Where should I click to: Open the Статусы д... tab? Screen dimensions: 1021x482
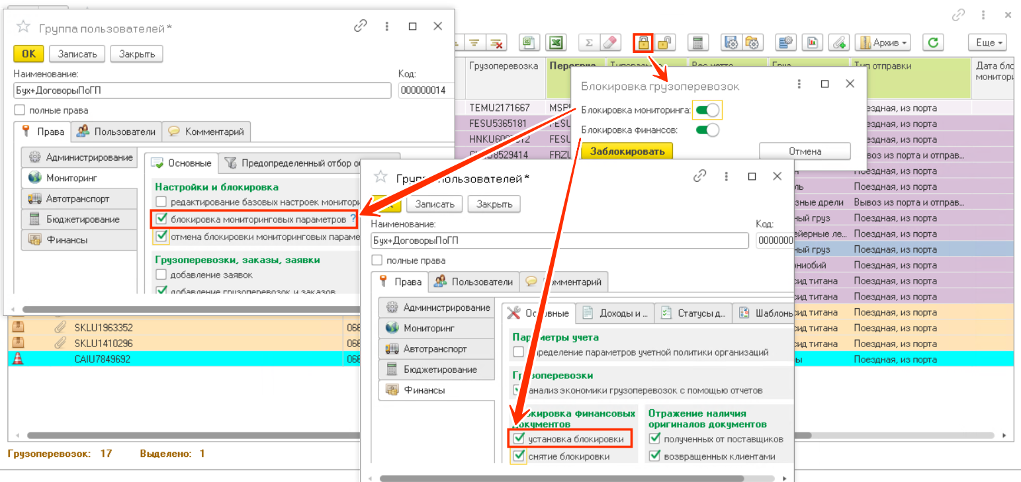click(x=694, y=313)
